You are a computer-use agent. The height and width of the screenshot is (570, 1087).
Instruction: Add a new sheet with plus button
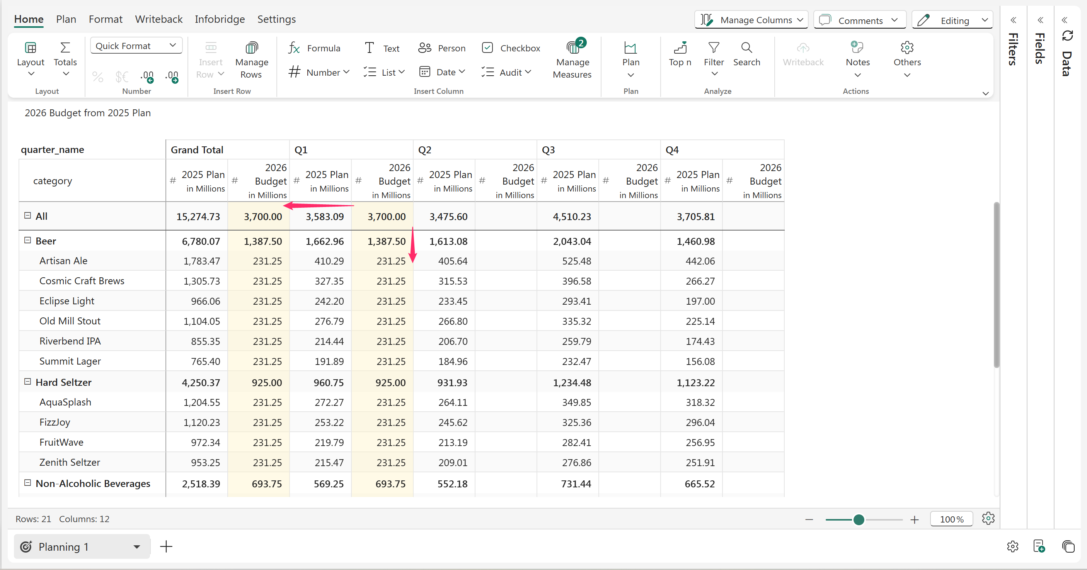tap(166, 547)
